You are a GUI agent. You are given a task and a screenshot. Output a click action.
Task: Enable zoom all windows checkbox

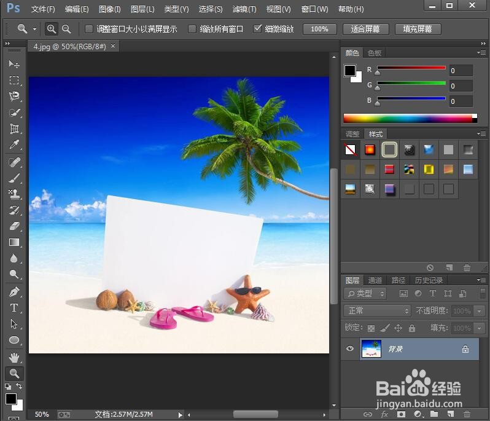click(192, 29)
